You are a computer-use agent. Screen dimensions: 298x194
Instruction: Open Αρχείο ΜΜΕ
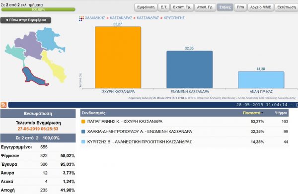coord(261,7)
